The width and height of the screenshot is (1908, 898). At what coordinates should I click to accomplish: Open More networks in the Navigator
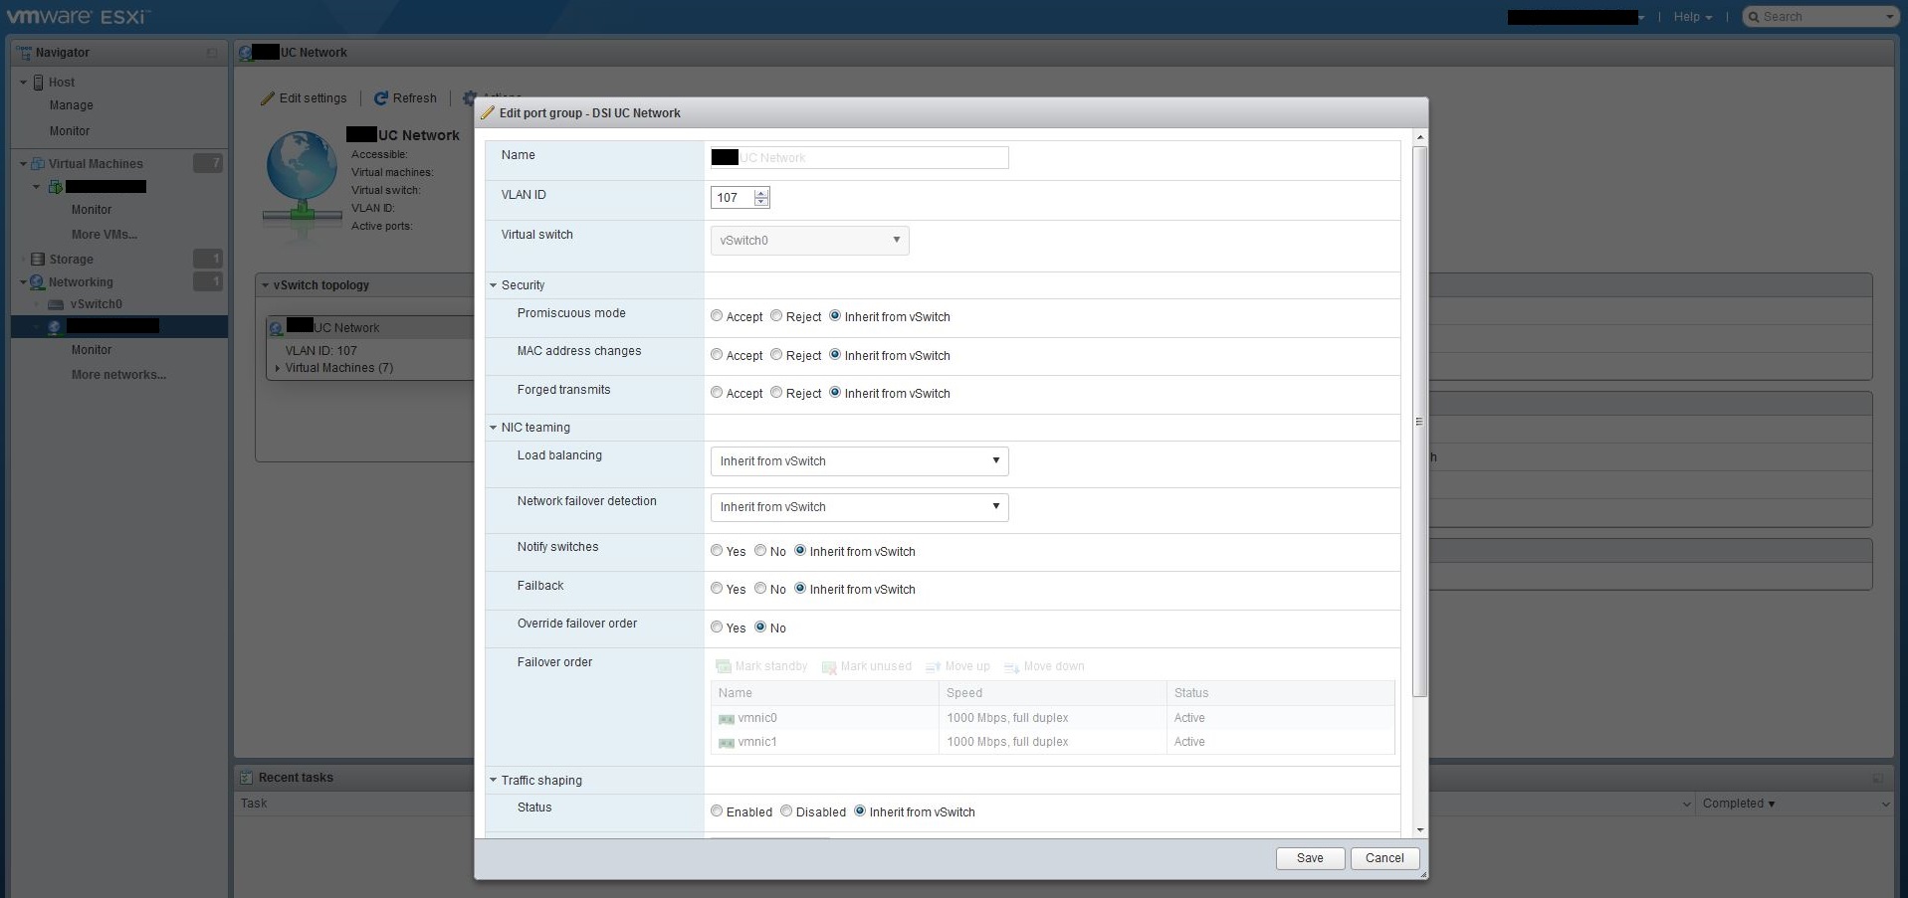click(x=118, y=374)
